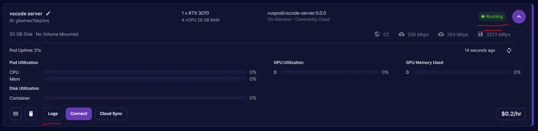Viewport: 538px width, 131px height.
Task: Click the Container disk utilization bar
Action: (x=145, y=98)
